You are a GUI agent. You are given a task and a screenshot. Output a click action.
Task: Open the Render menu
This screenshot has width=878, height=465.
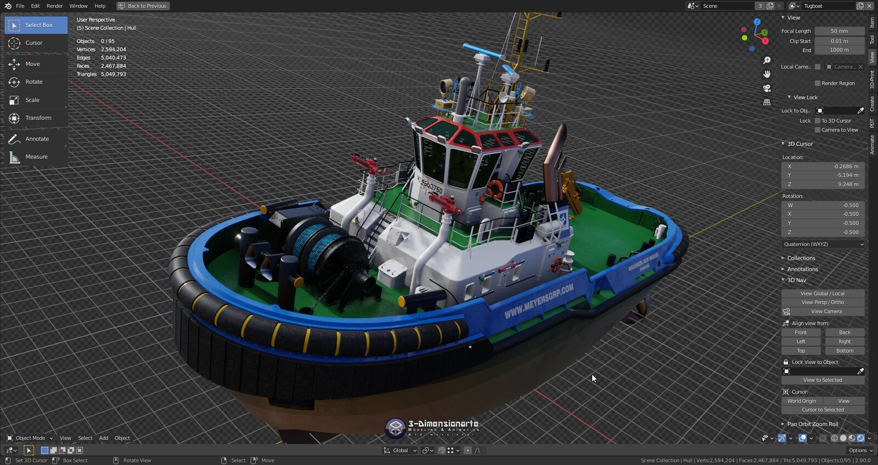54,6
